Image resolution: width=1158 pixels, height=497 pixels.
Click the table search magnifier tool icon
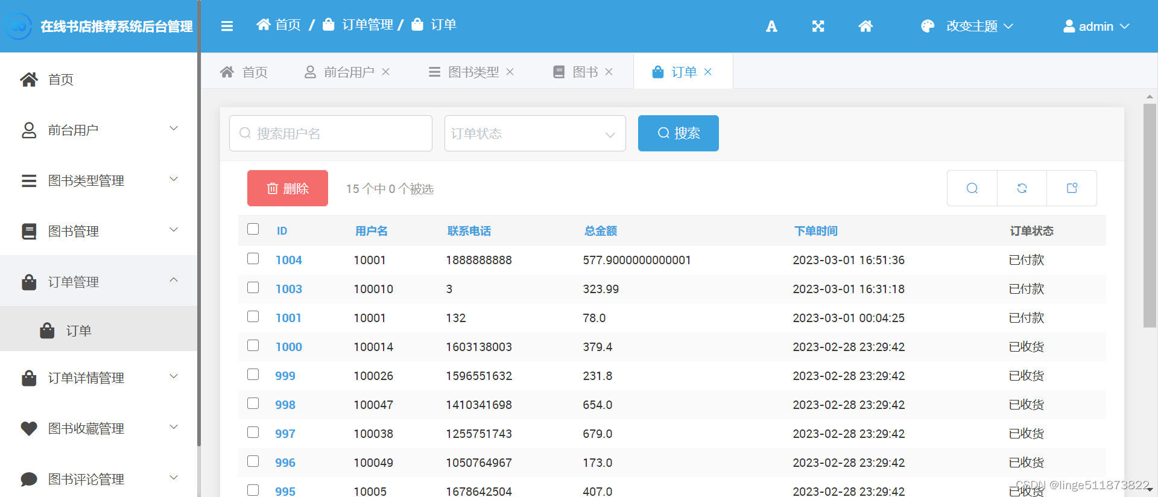[x=972, y=188]
